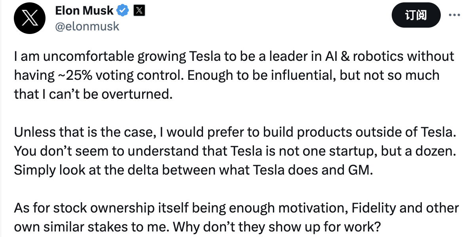
Task: Click the line "that I can't be overturned."
Action: point(93,94)
